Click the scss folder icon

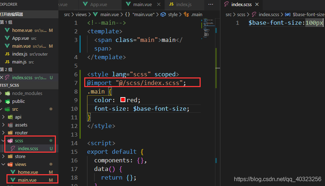point(10,141)
